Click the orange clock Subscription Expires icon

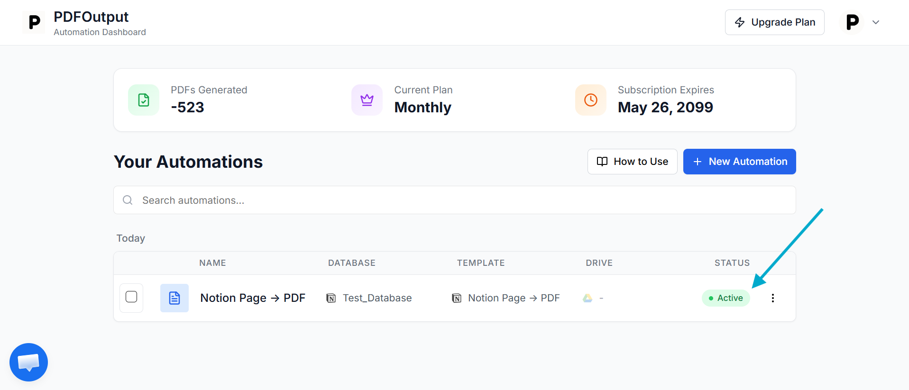(591, 100)
